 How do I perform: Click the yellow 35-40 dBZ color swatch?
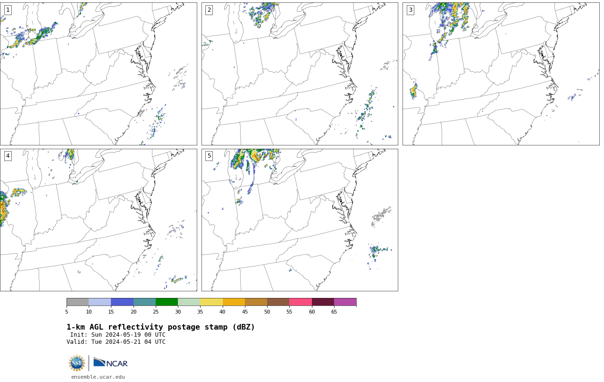(211, 302)
